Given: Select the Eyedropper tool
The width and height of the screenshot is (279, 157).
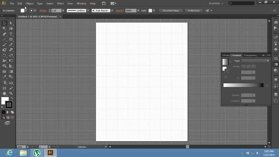Looking at the screenshot, I should click(4, 77).
